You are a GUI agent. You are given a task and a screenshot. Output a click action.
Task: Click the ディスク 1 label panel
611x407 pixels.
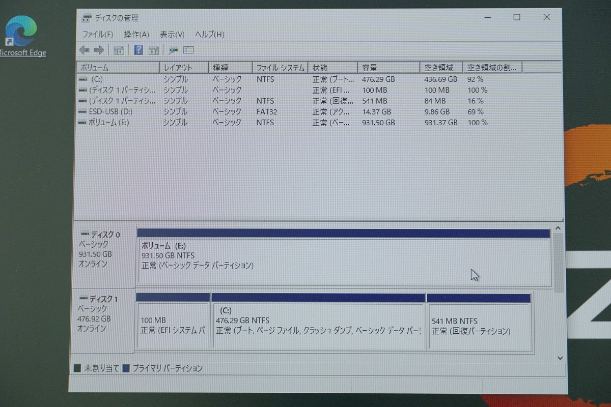tap(103, 321)
